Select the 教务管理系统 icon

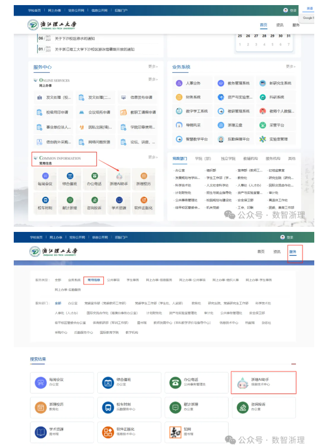(x=221, y=83)
